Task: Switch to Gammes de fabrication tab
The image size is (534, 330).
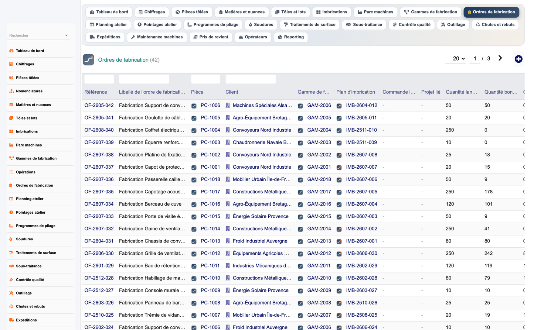Action: pyautogui.click(x=431, y=12)
